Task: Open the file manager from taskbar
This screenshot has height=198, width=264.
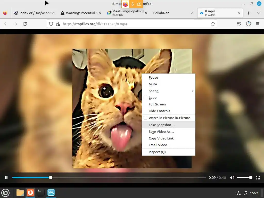Action: click(20, 193)
